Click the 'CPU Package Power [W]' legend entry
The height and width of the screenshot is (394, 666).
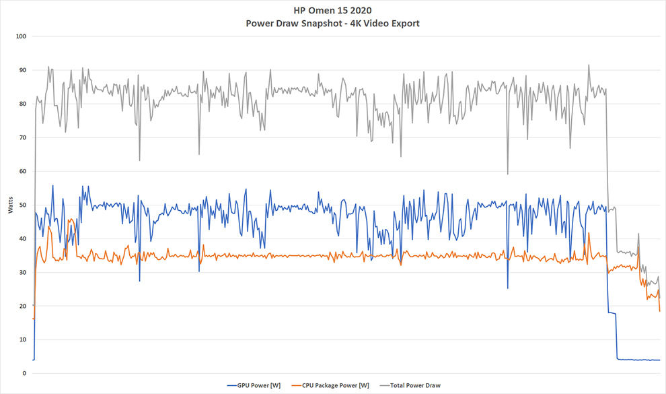point(330,385)
